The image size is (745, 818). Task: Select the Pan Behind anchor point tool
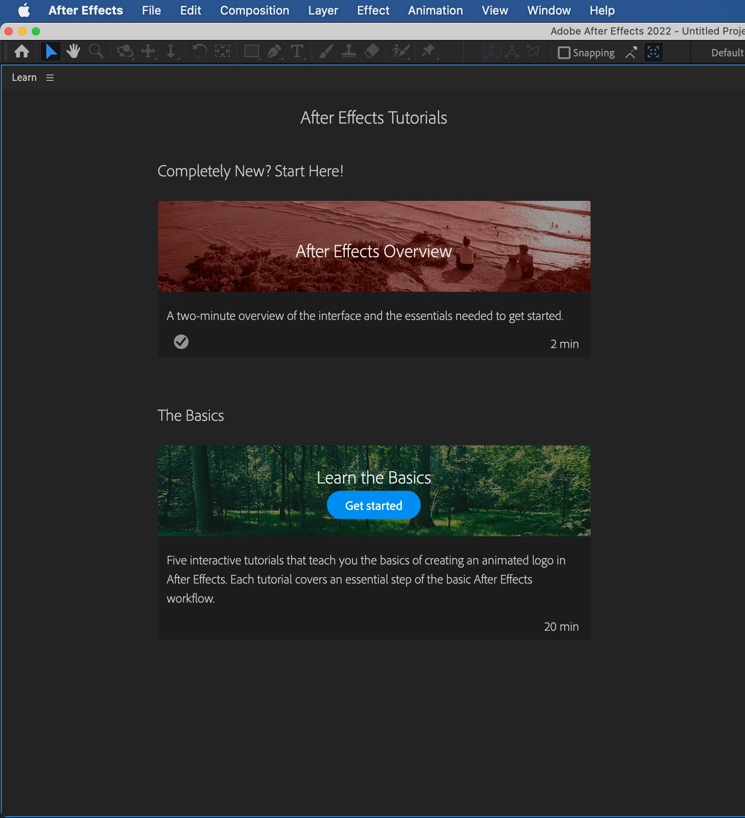(x=223, y=51)
